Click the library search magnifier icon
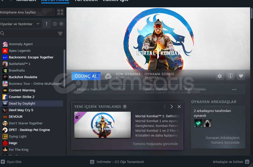This screenshot has height=167, width=253. [2, 33]
